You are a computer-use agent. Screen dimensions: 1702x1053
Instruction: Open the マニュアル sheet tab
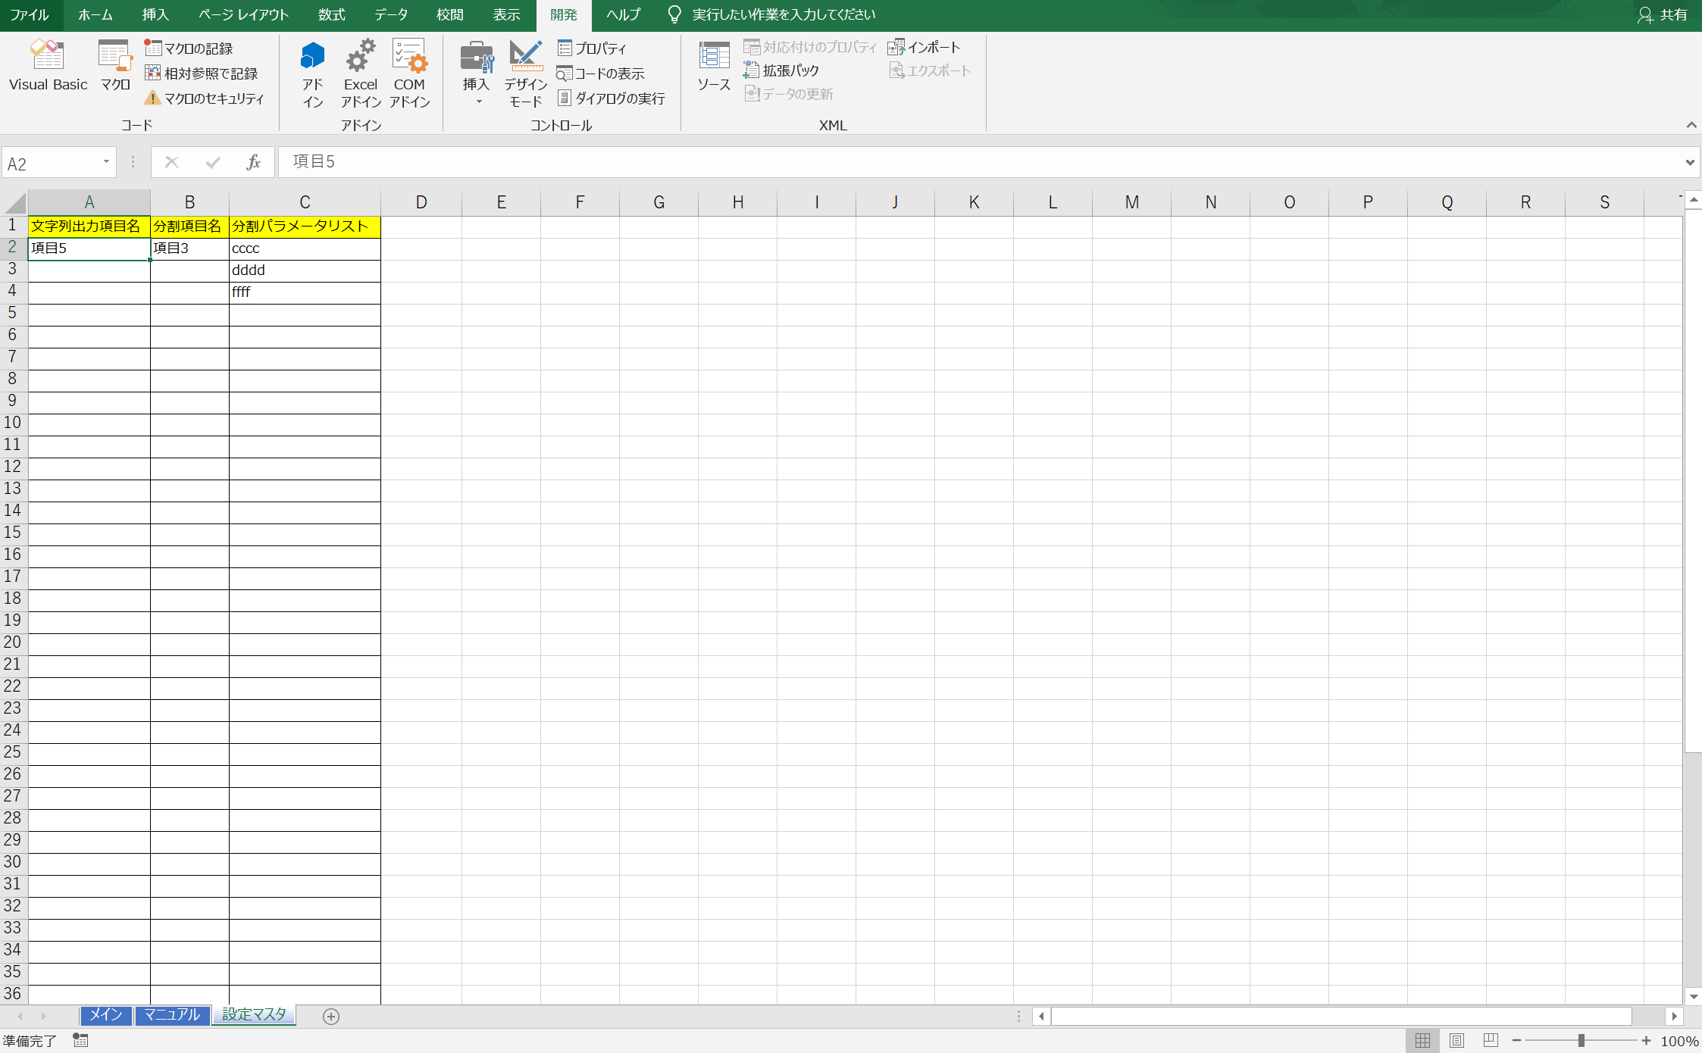click(x=172, y=1015)
